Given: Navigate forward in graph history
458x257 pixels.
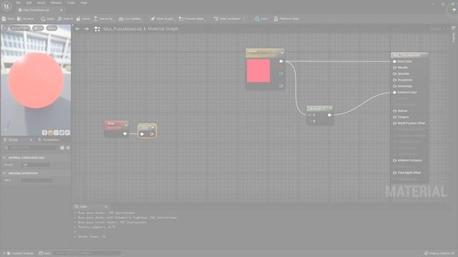Looking at the screenshot, I should tap(87, 29).
